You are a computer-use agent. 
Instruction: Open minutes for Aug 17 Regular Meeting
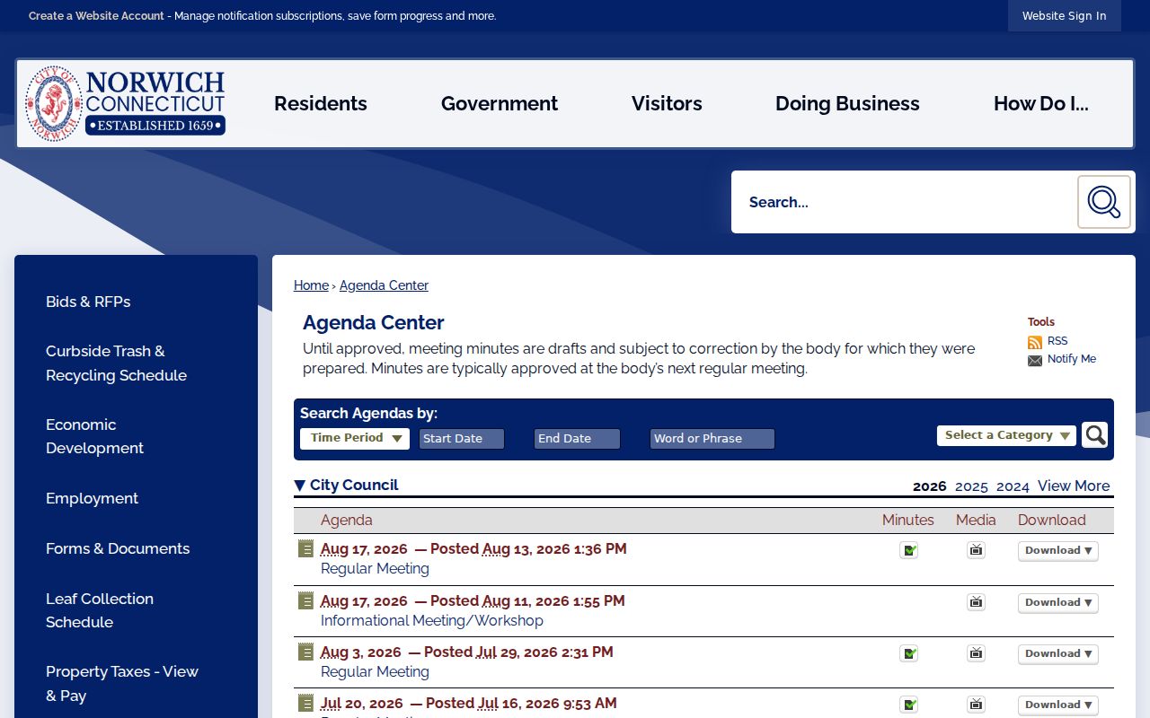coord(908,550)
